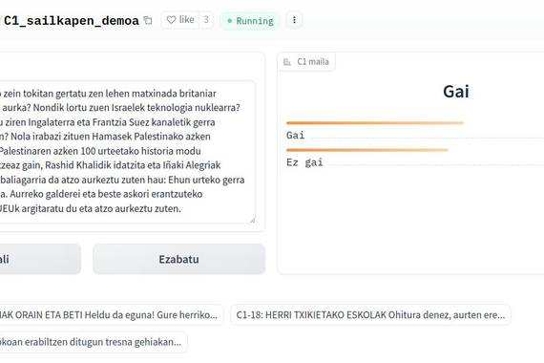Clear the input with Ezabatu
Image resolution: width=544 pixels, height=363 pixels.
point(179,259)
